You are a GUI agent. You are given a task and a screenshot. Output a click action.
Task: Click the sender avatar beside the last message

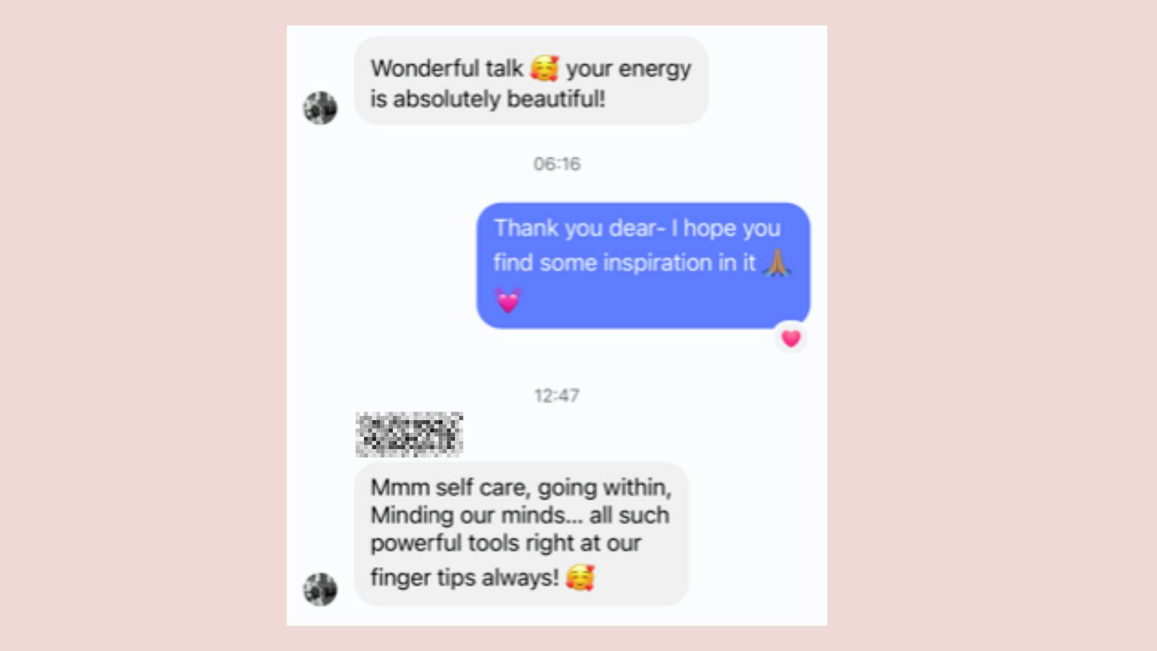pos(320,589)
